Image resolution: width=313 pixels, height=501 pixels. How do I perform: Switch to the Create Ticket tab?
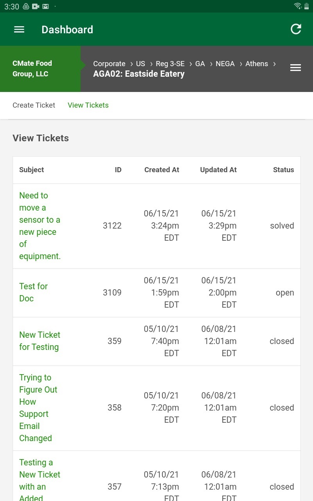click(x=34, y=105)
